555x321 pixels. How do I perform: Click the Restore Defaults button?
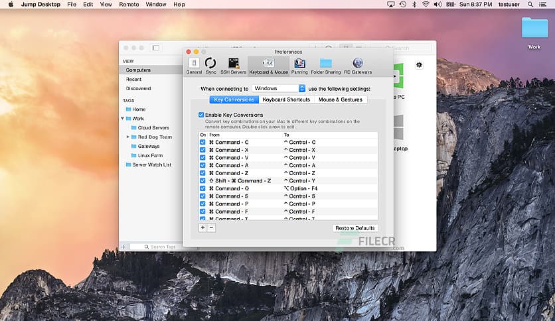(x=355, y=228)
